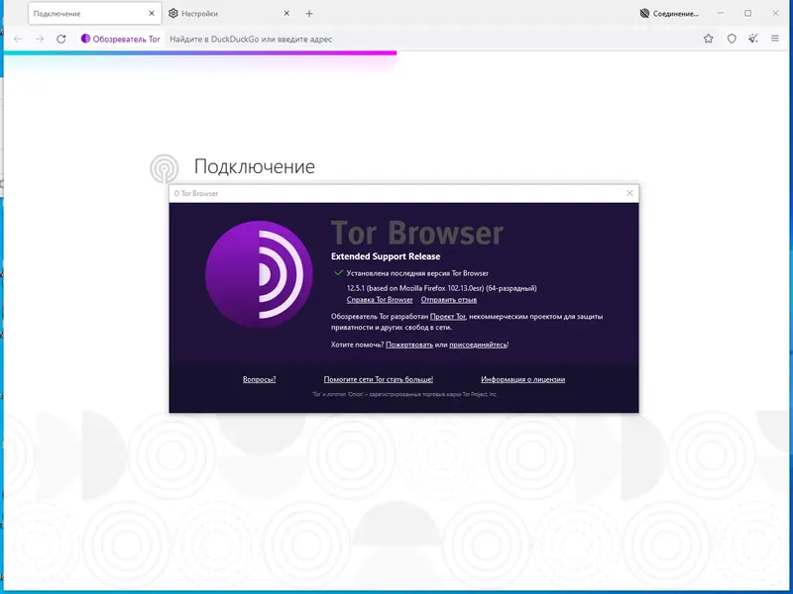Open Информация о лицензии link
793x594 pixels.
click(x=523, y=379)
